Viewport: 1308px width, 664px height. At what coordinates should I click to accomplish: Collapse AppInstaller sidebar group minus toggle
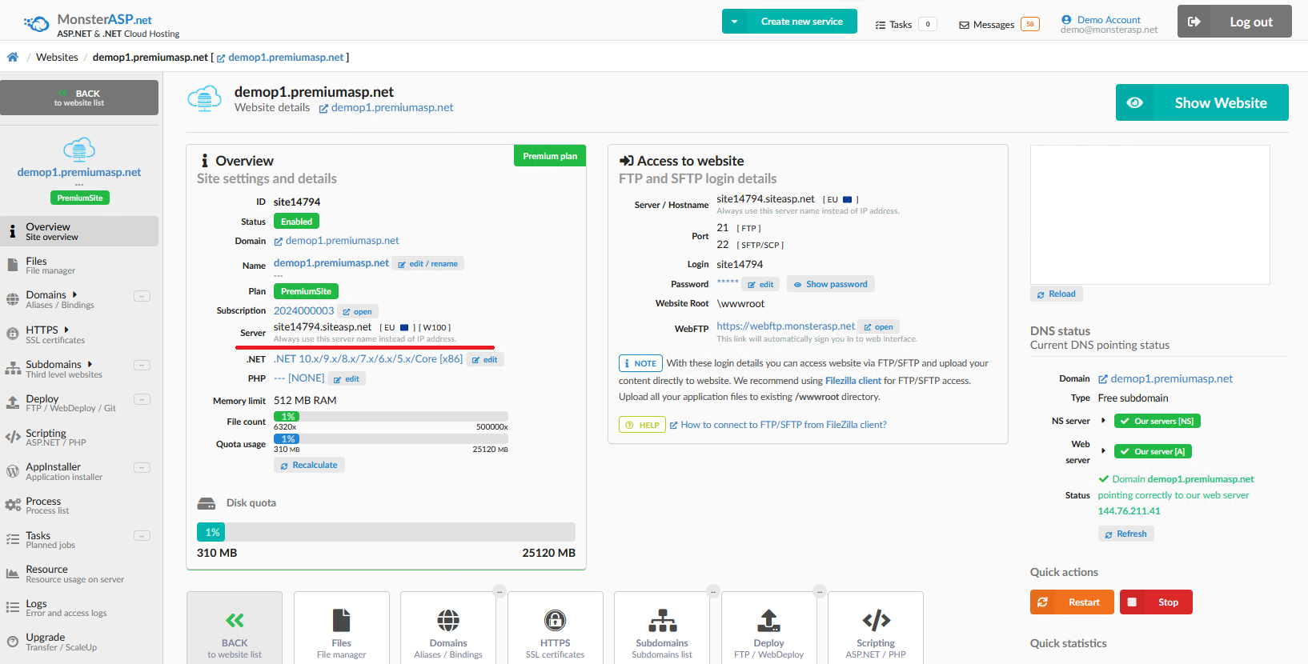point(142,467)
